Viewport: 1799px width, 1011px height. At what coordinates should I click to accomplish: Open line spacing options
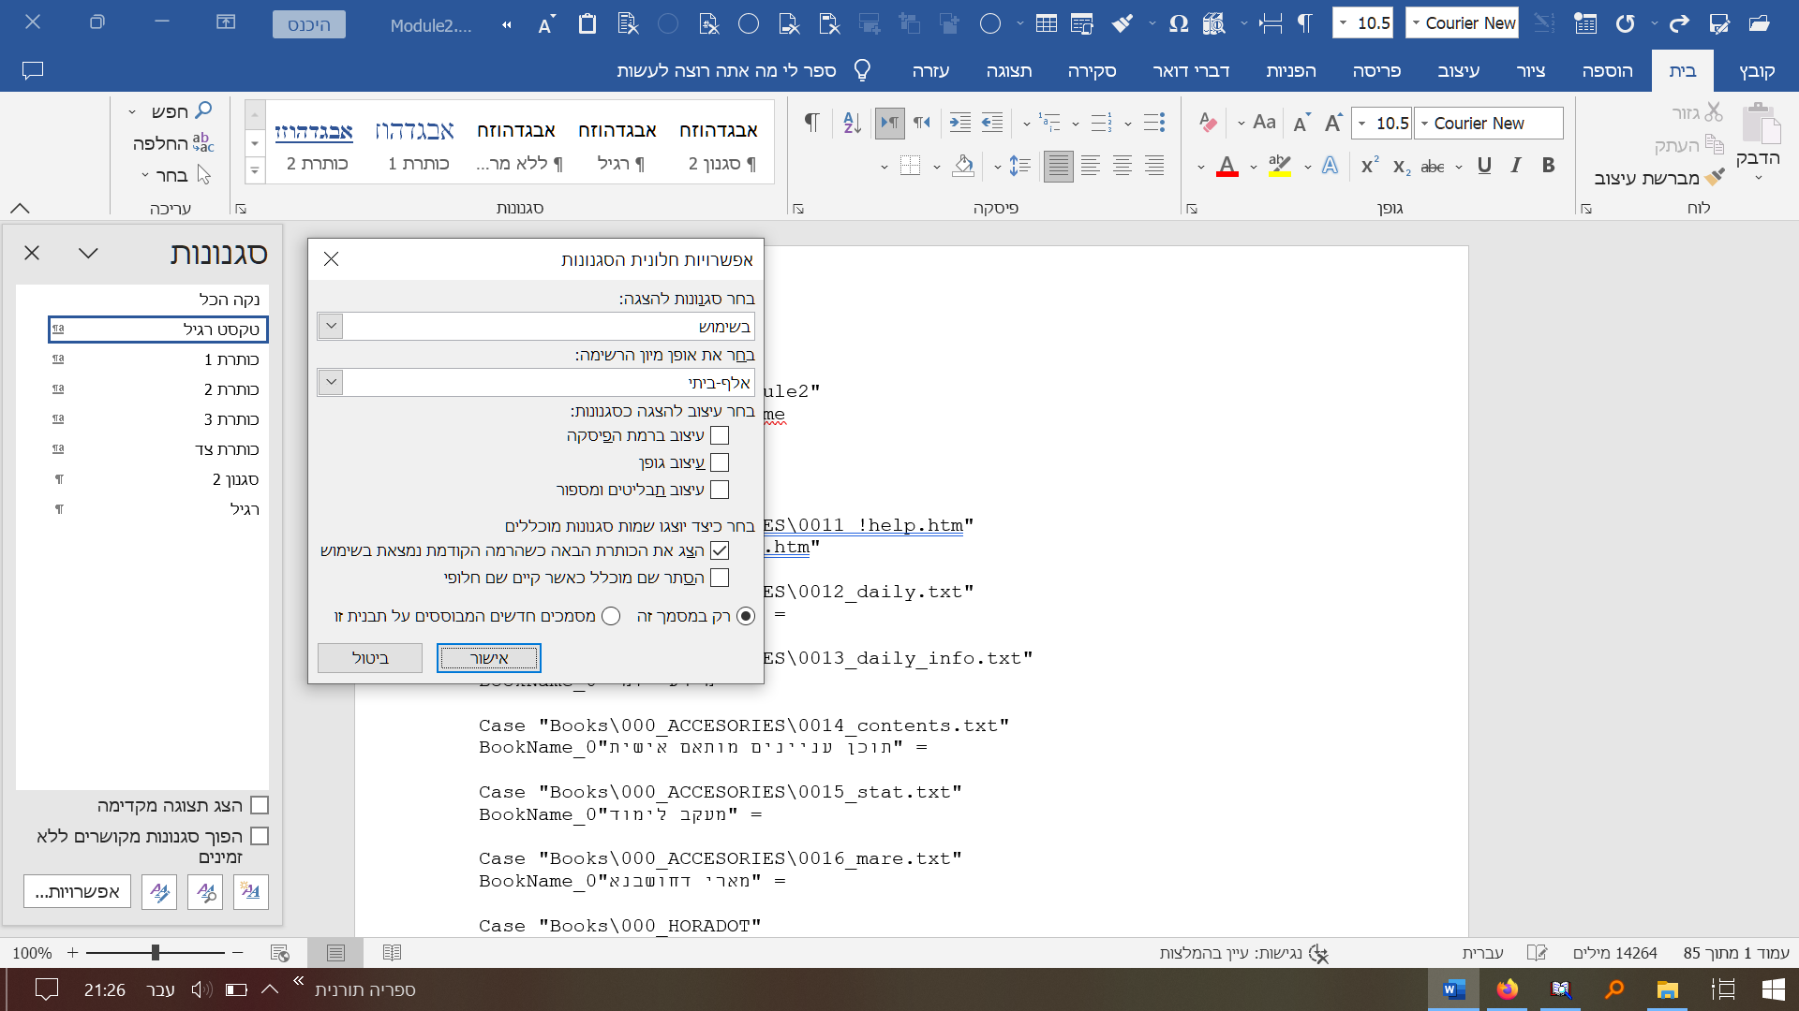coord(1019,167)
